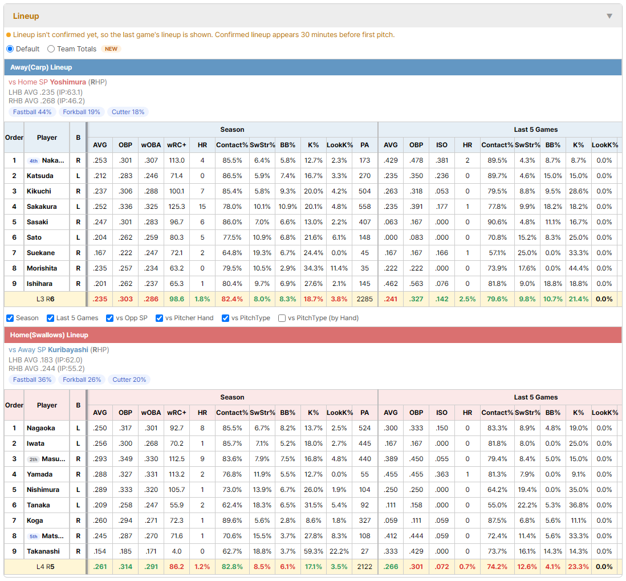626x581 pixels.
Task: Select player Nagaoka in the Swallows lineup
Action: (40, 429)
